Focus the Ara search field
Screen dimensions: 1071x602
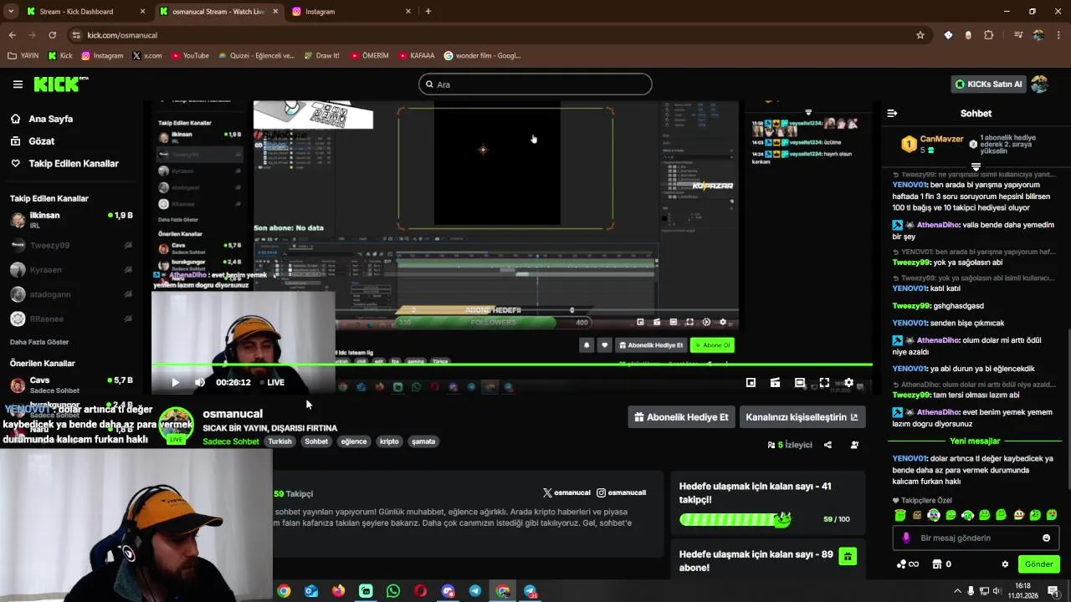pos(535,84)
